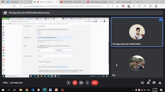Image resolution: width=165 pixels, height=92 pixels.
Task: Click the last name field "Tran Ngoc Mi" in the shared screen
Action: 63,50
